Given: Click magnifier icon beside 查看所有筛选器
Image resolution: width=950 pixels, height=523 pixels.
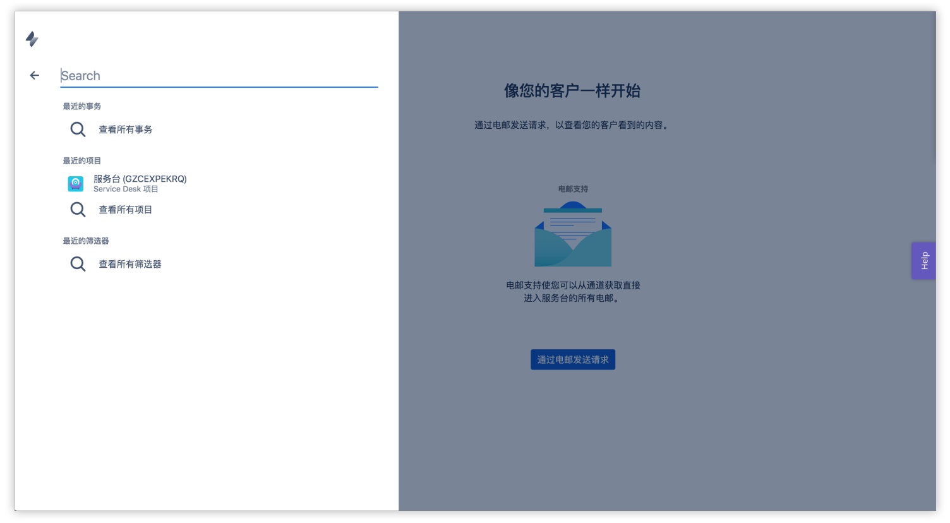Looking at the screenshot, I should click(x=78, y=264).
